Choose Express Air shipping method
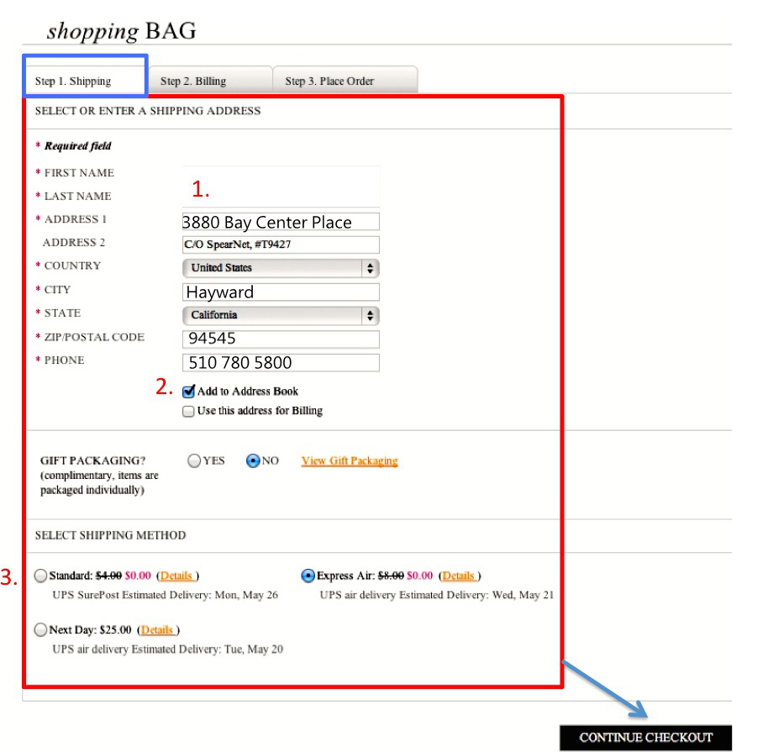The height and width of the screenshot is (752, 768). (x=308, y=576)
